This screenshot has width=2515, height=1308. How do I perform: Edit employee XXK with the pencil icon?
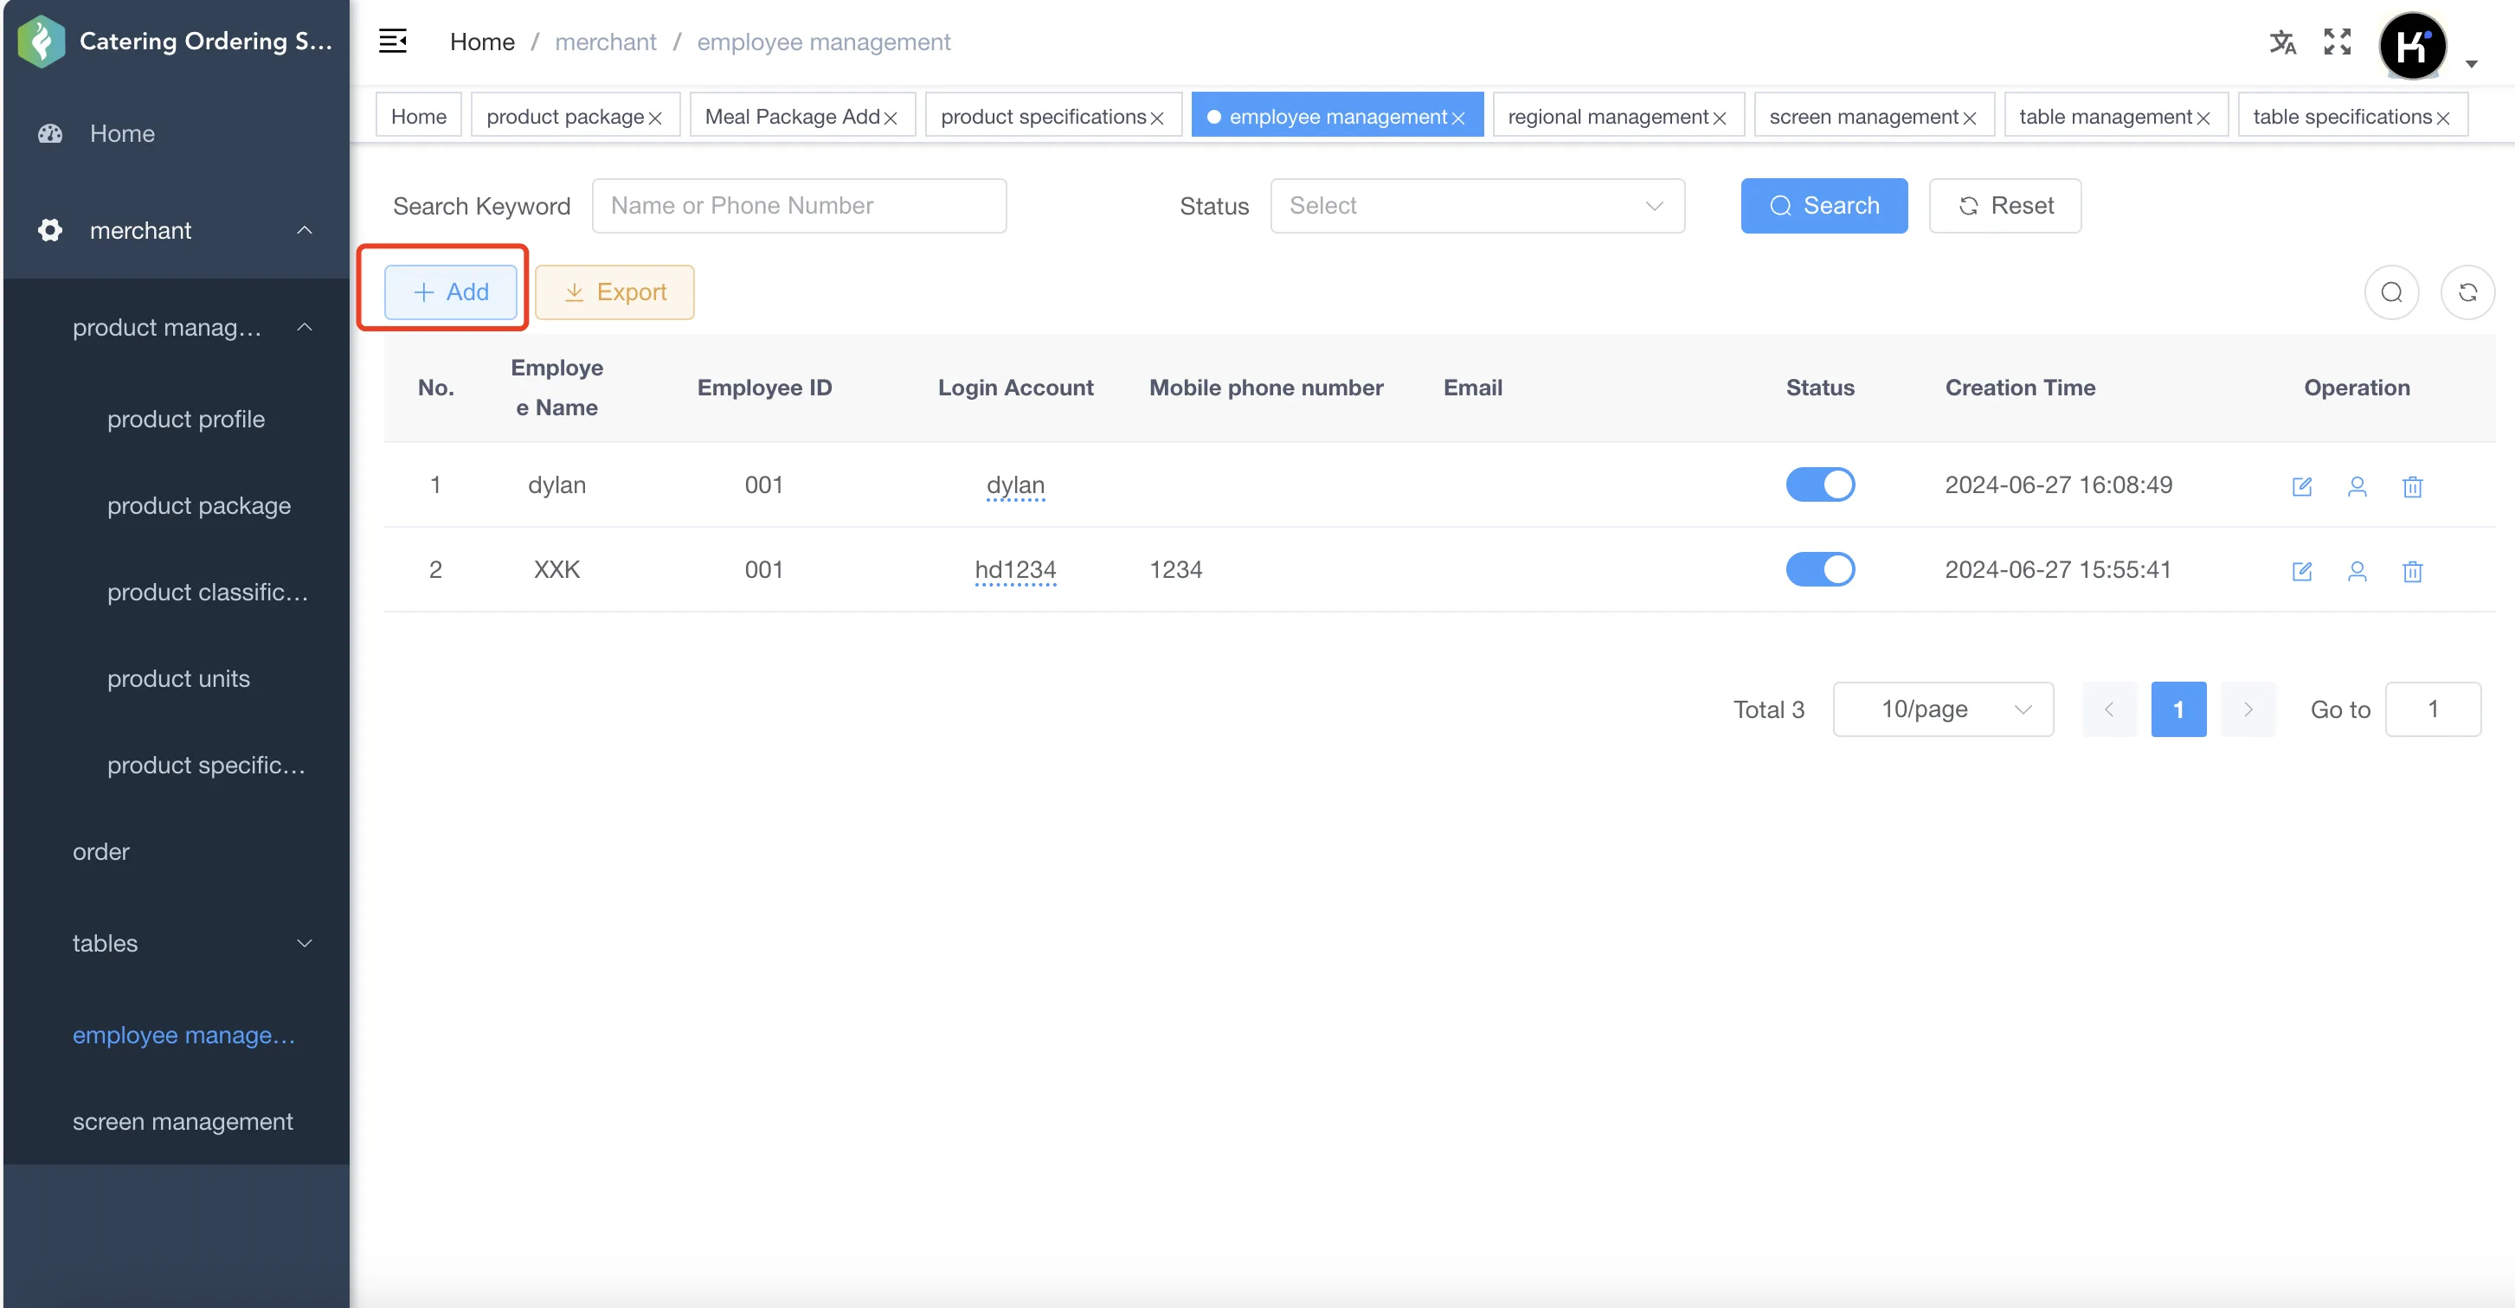[x=2301, y=571]
